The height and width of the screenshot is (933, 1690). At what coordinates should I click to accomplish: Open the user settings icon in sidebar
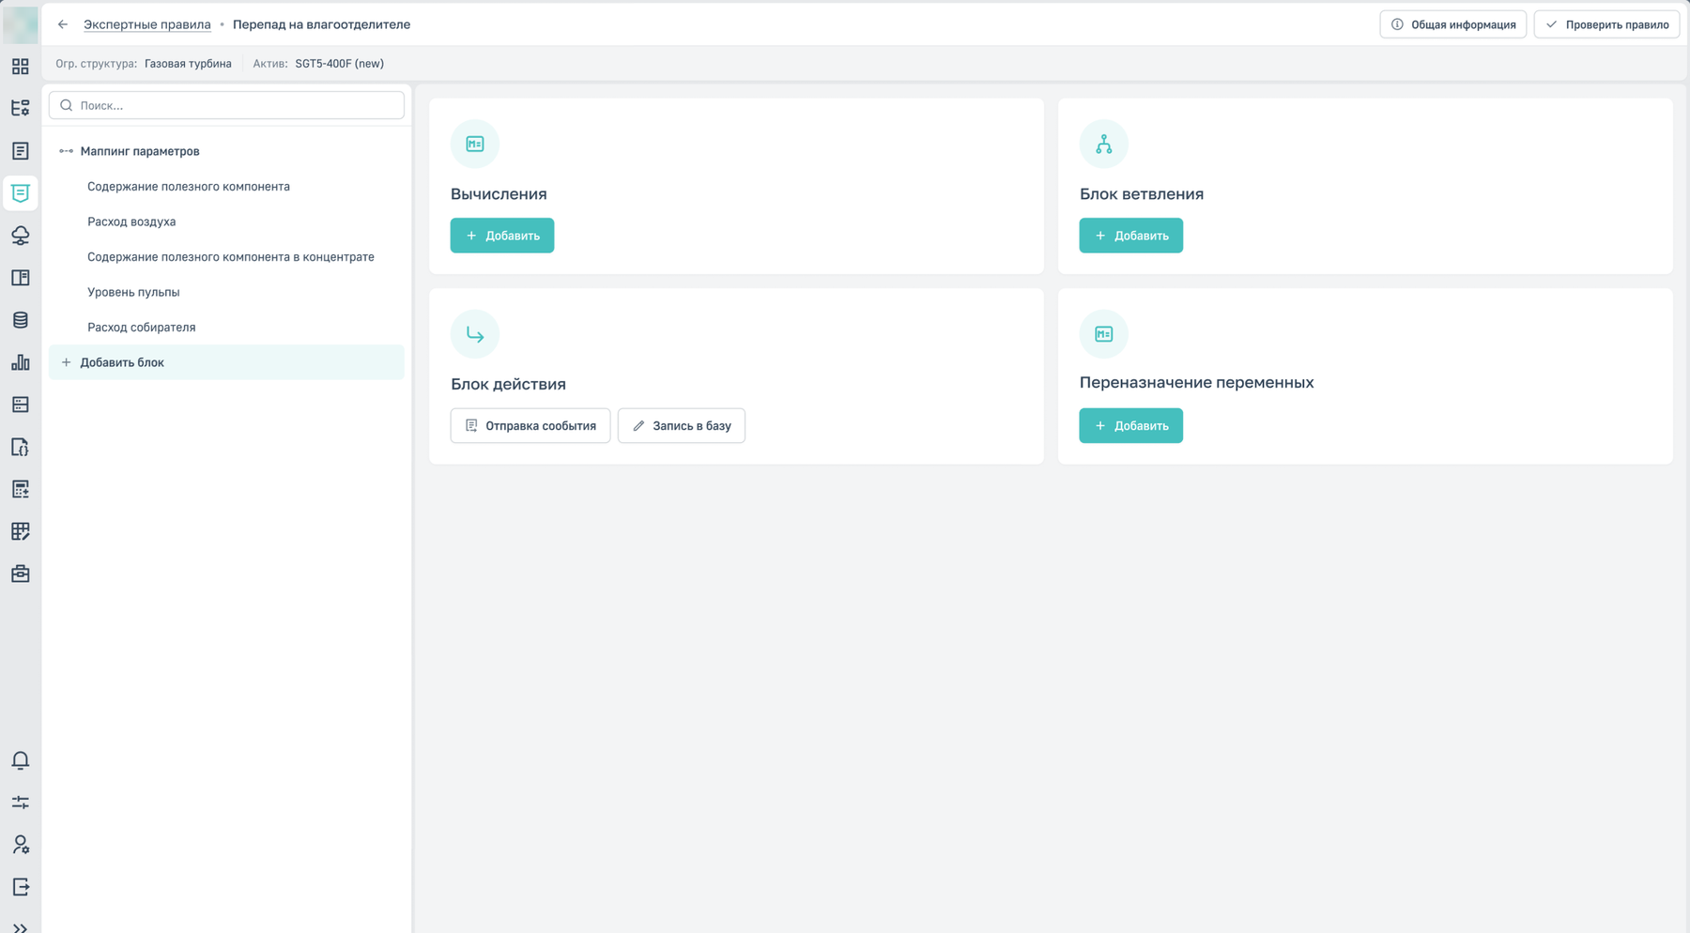tap(21, 845)
